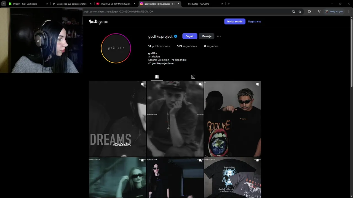Click the Registrarte link

pyautogui.click(x=255, y=21)
